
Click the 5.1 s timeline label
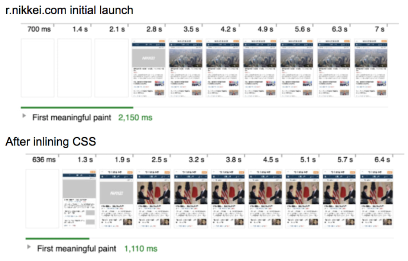(308, 159)
